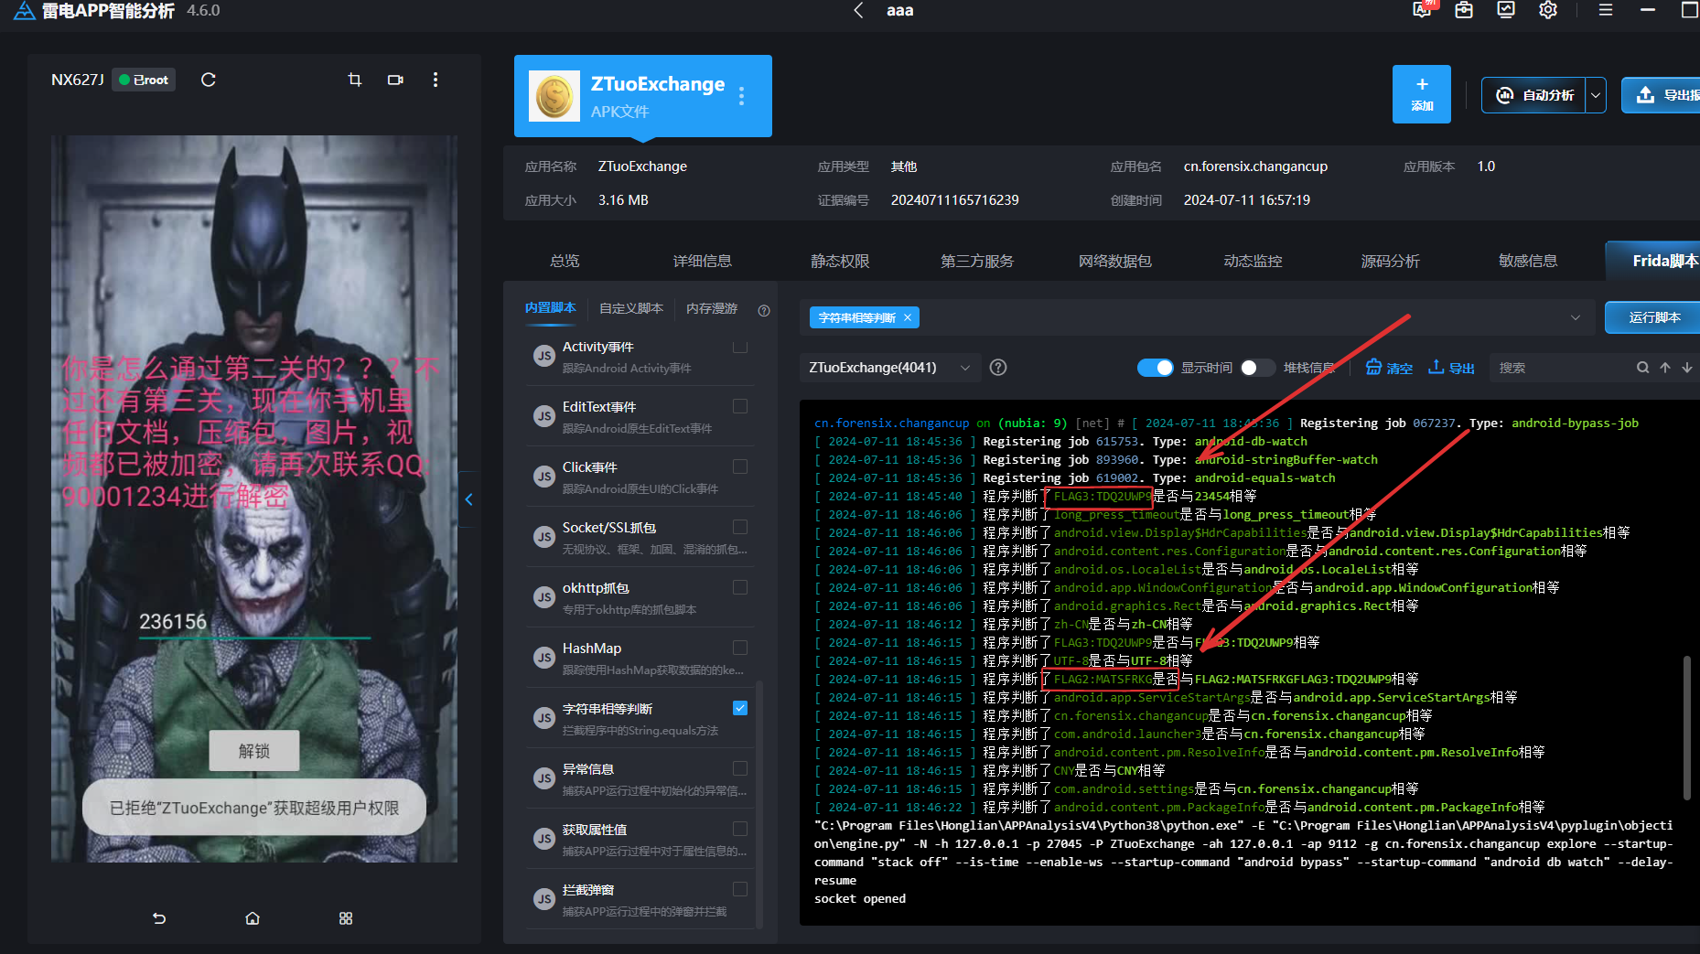
Task: Select the 内置脚本 sub-tab
Action: click(551, 307)
